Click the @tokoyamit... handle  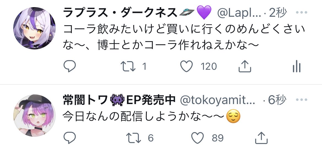point(218,101)
